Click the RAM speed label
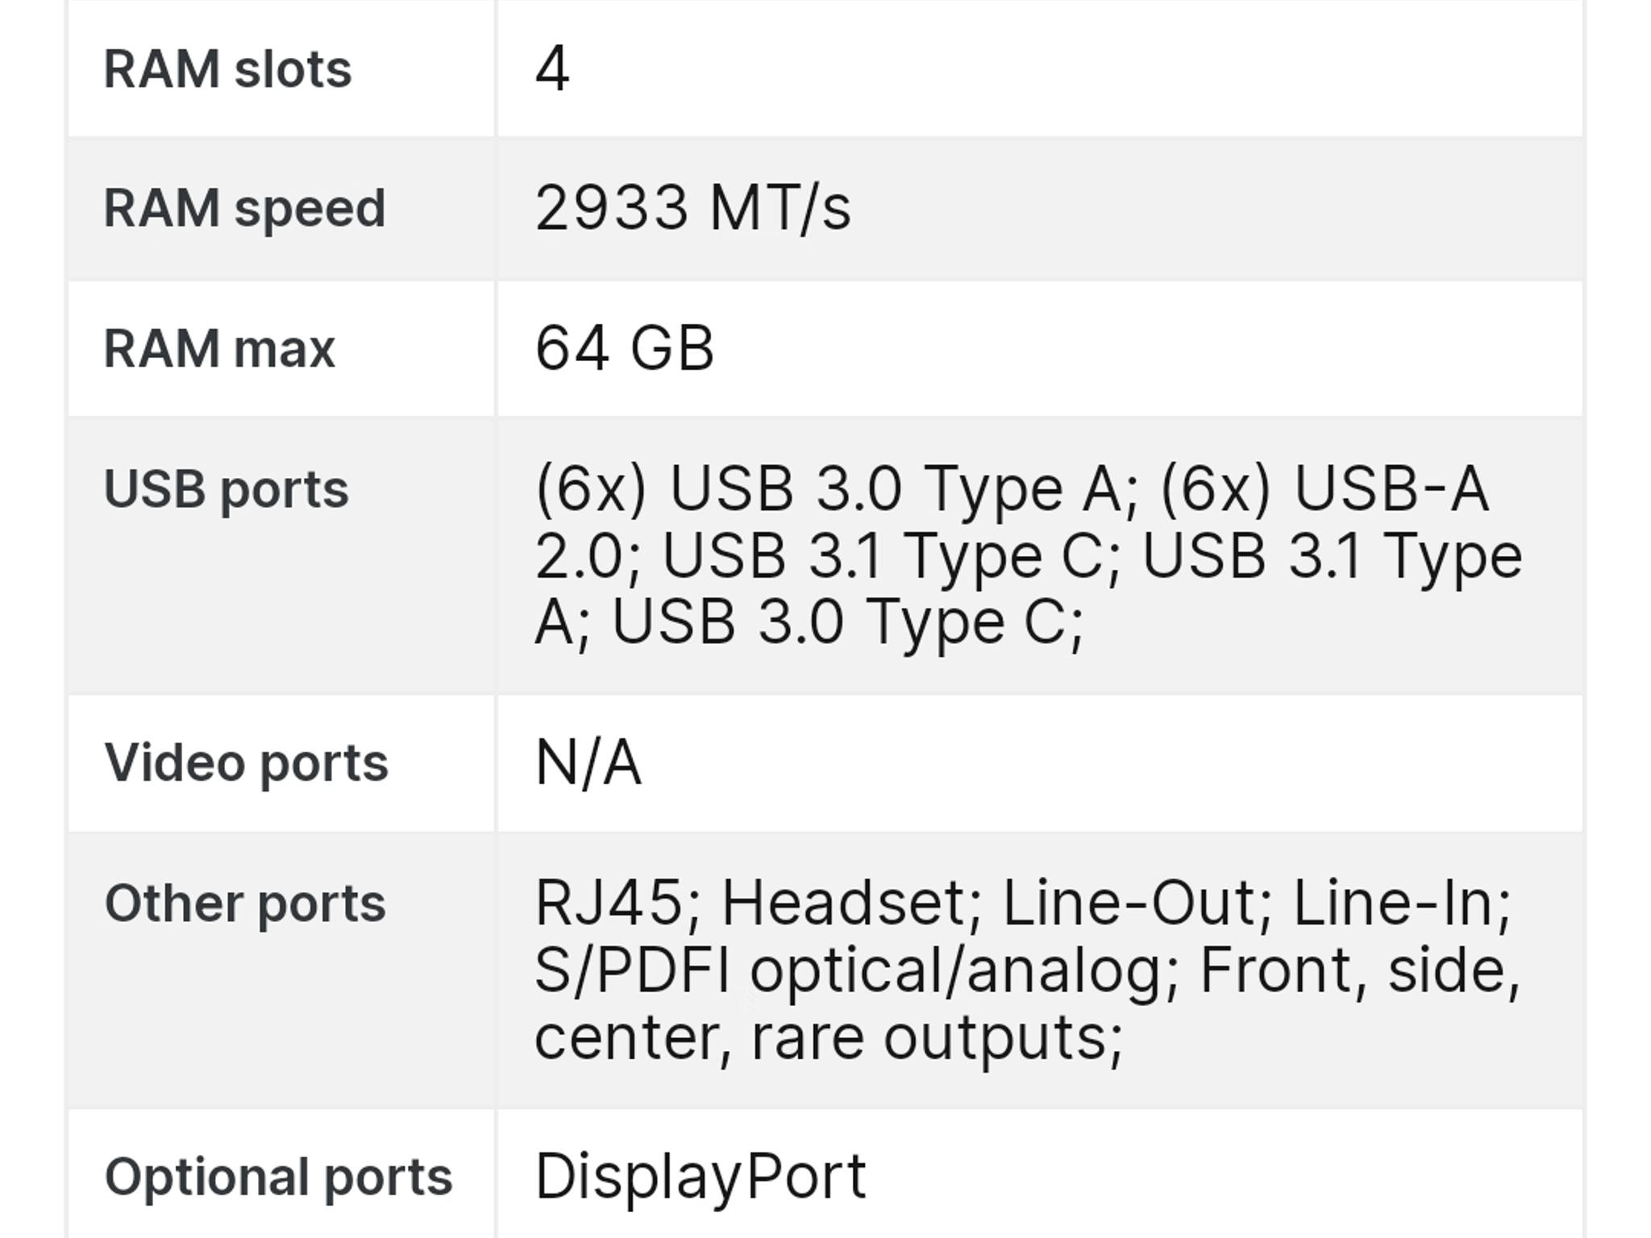 click(244, 210)
